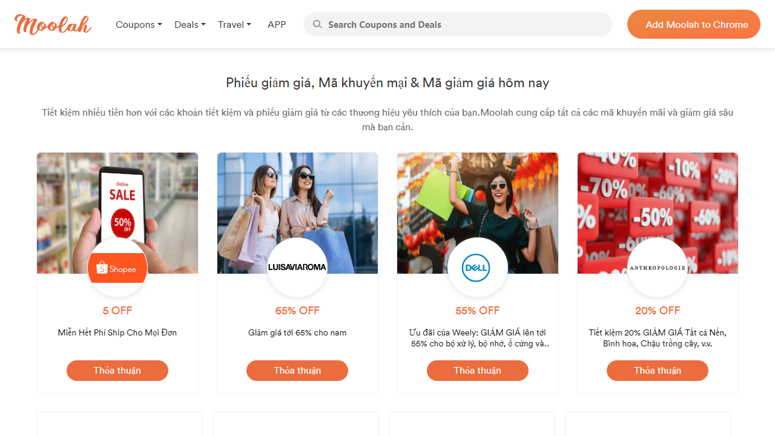The height and width of the screenshot is (436, 775).
Task: Click Thỏa thuận on the Shopee deal
Action: [117, 370]
